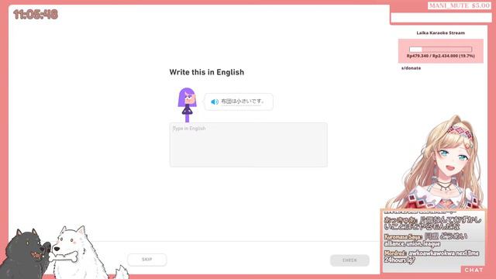Click the Write this in English heading
This screenshot has height=279, width=496.
(207, 72)
